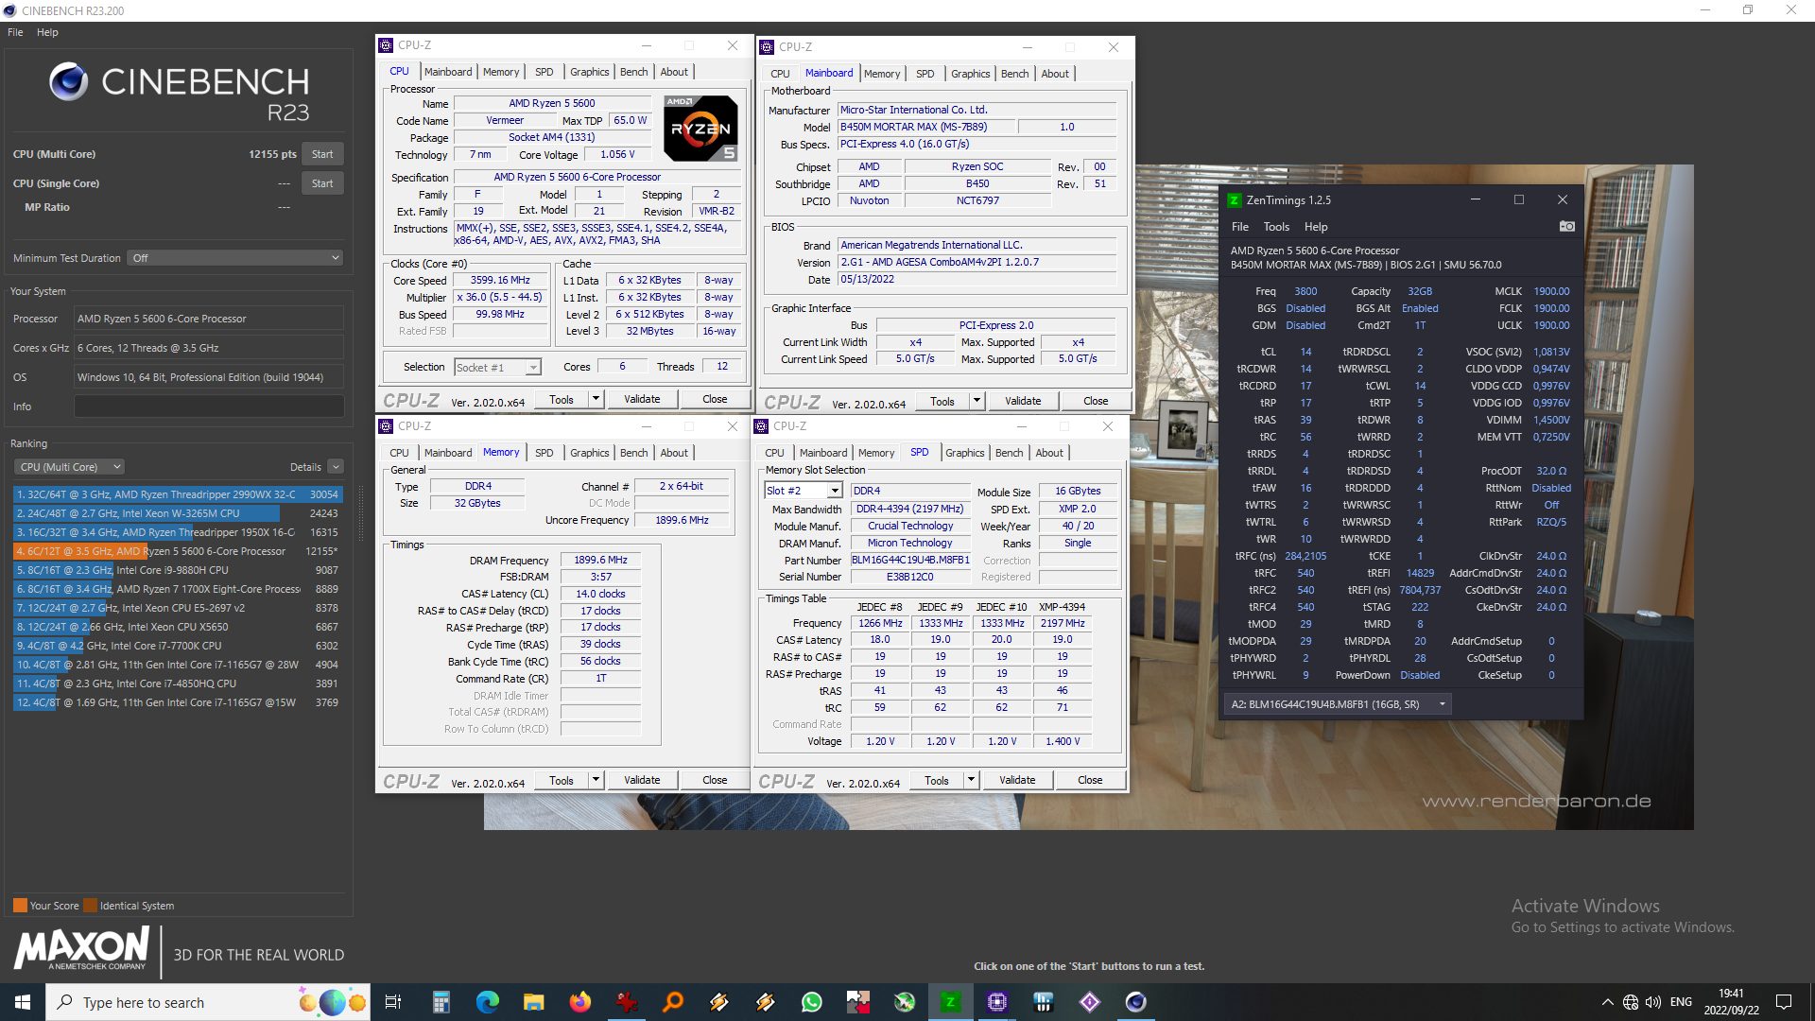The image size is (1815, 1021).
Task: Open the purple diamond app on taskbar
Action: pyautogui.click(x=1089, y=1002)
